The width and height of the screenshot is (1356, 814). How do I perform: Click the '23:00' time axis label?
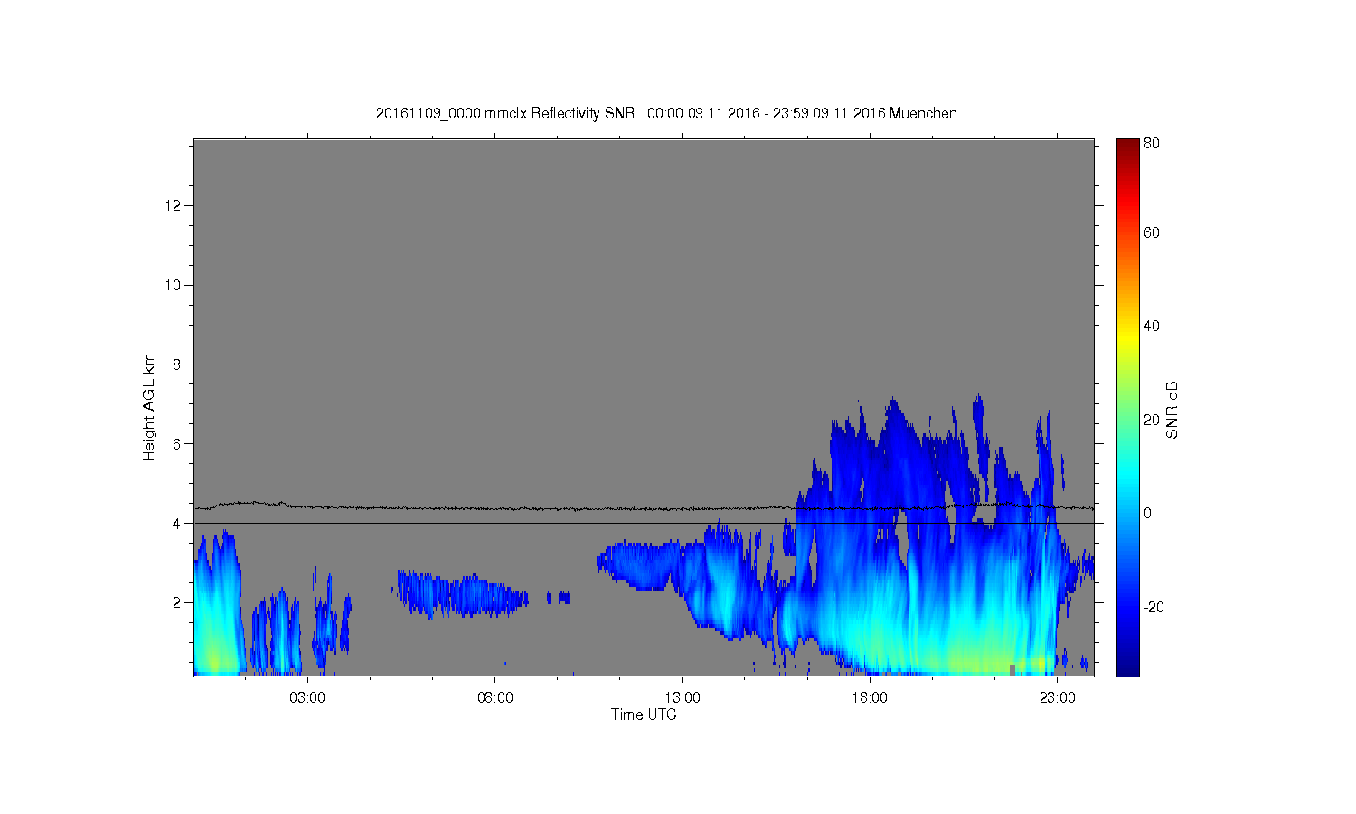(x=1058, y=697)
